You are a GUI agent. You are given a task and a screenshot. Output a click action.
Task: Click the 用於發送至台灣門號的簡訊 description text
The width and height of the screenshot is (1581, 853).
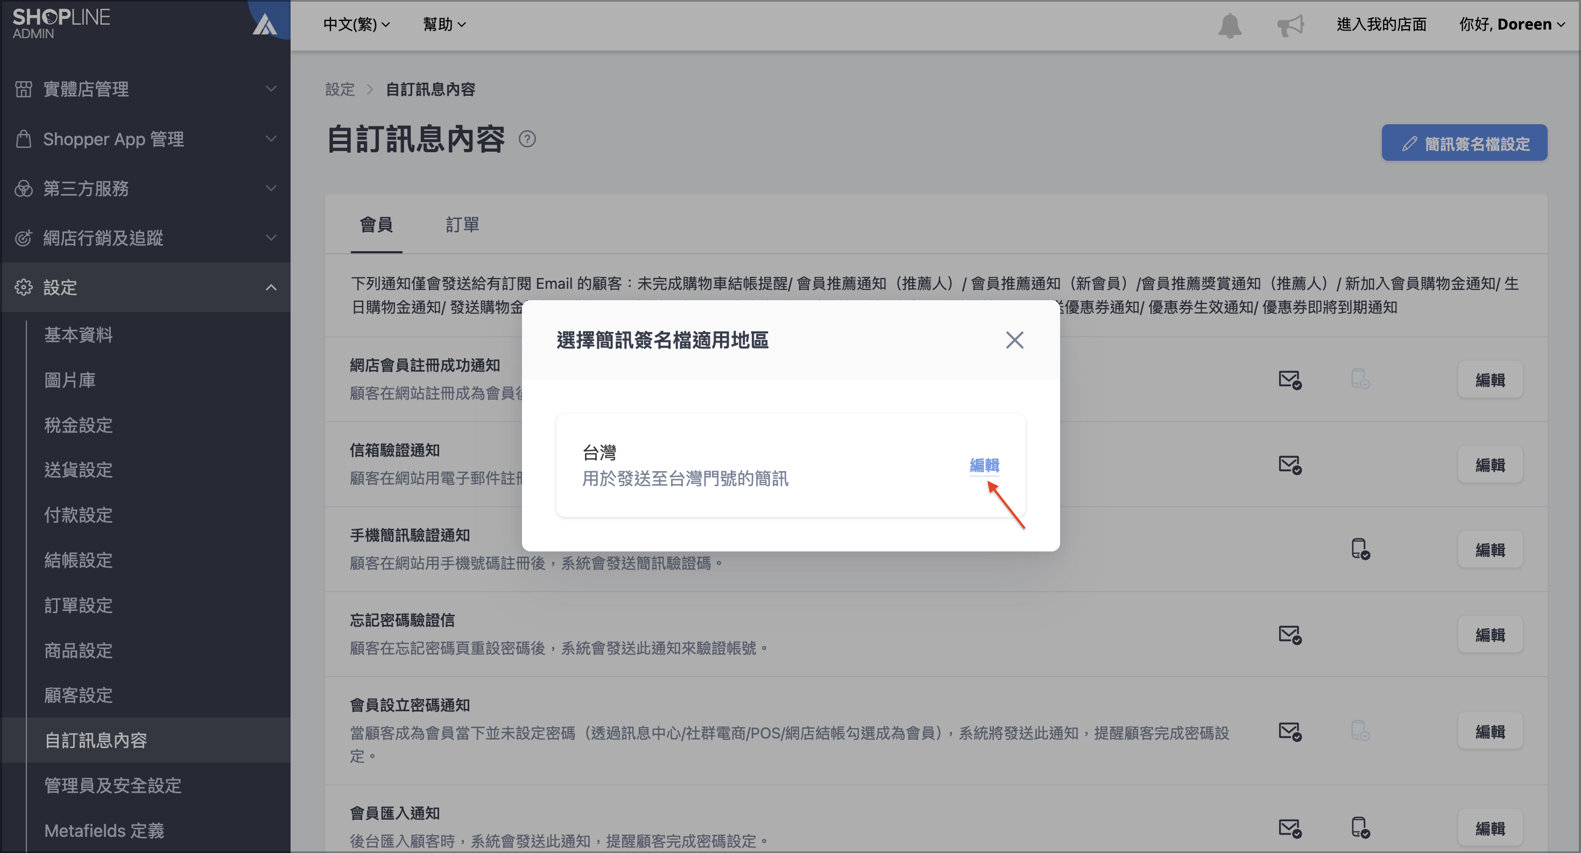[685, 478]
